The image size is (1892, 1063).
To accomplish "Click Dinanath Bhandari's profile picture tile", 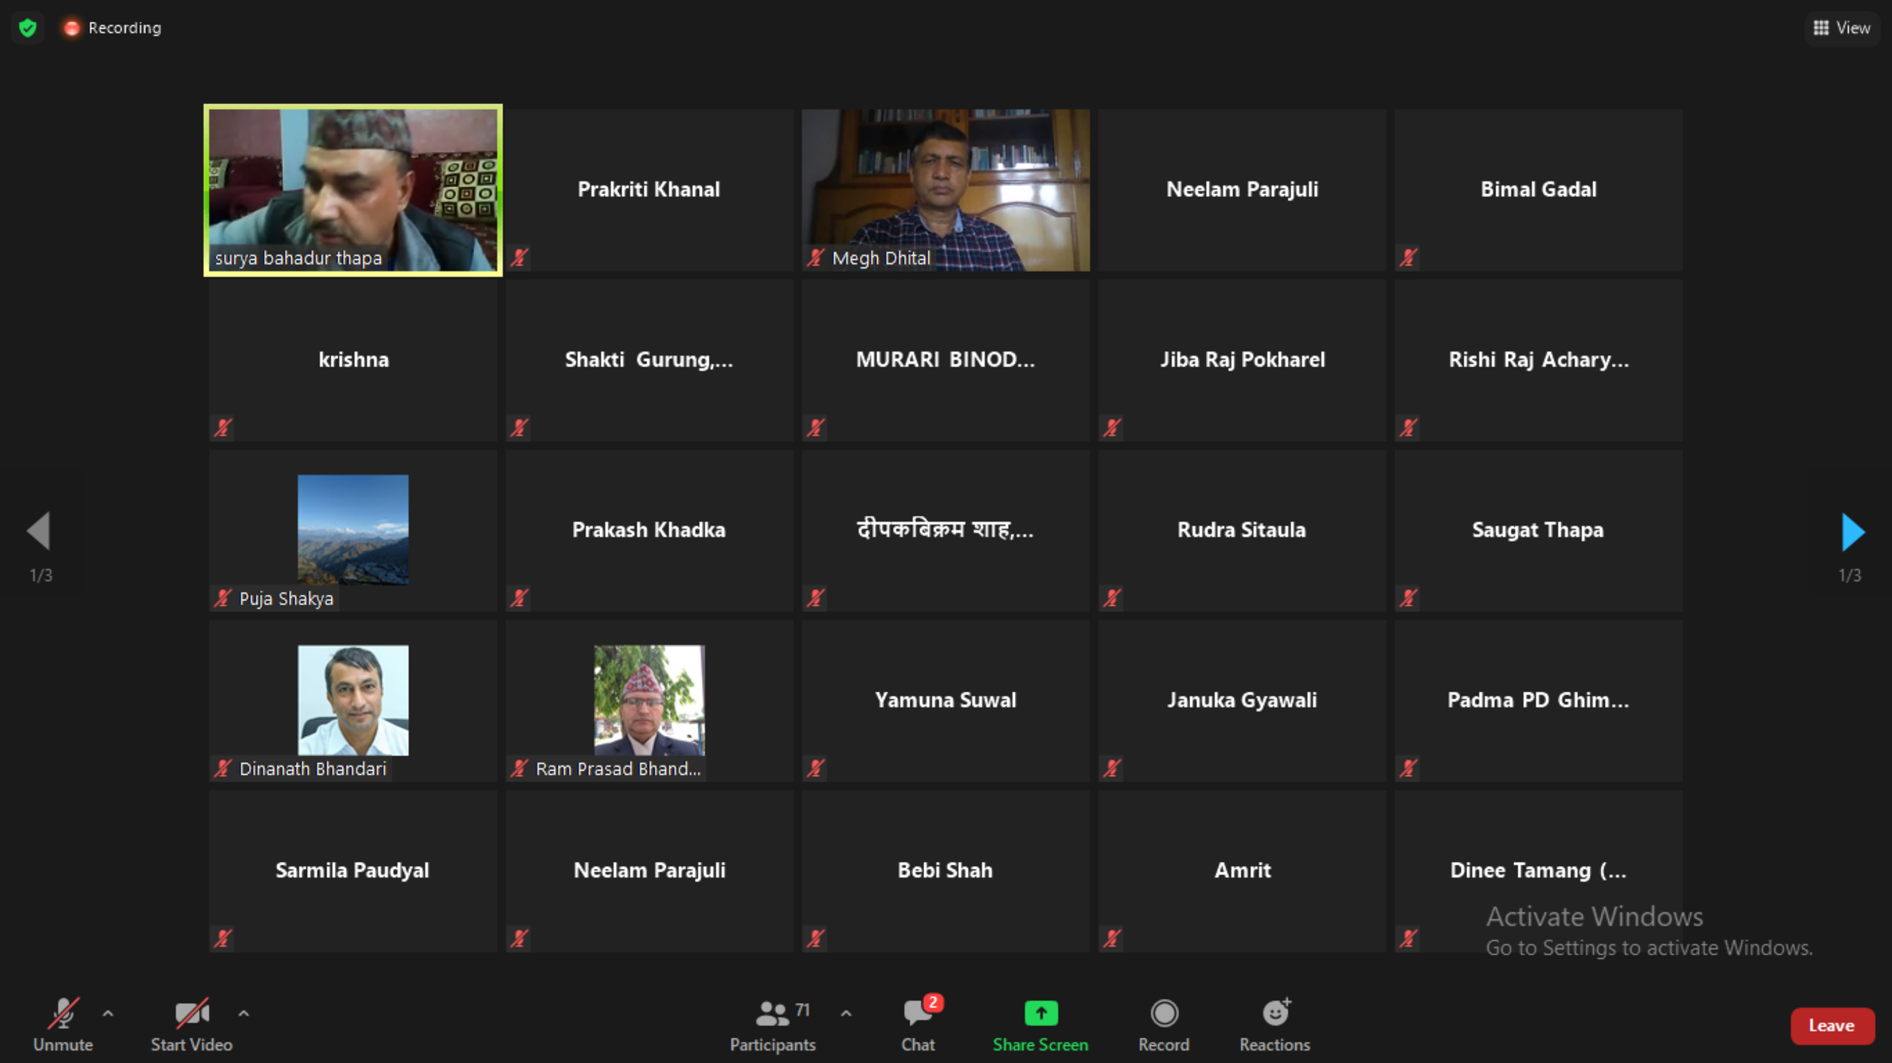I will click(x=353, y=700).
